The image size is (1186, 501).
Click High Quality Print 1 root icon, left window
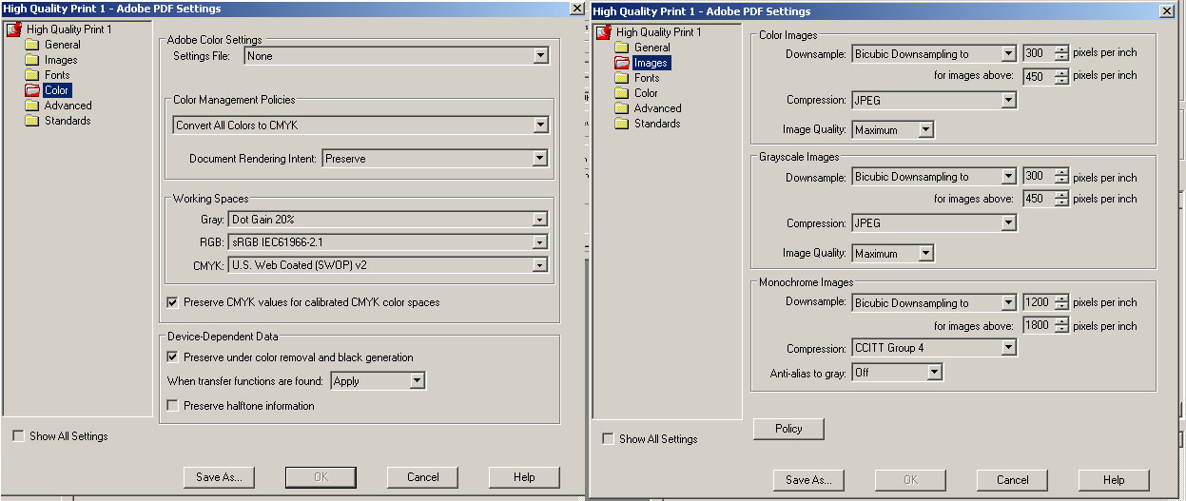[x=14, y=29]
